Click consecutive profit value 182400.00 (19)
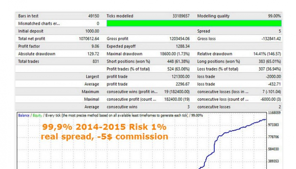Screen dimensions: 296x169 point(177,99)
